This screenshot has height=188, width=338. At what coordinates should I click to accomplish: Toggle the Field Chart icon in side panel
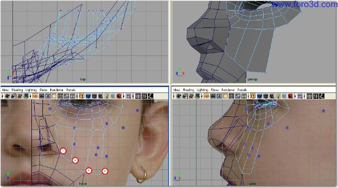click(x=231, y=96)
